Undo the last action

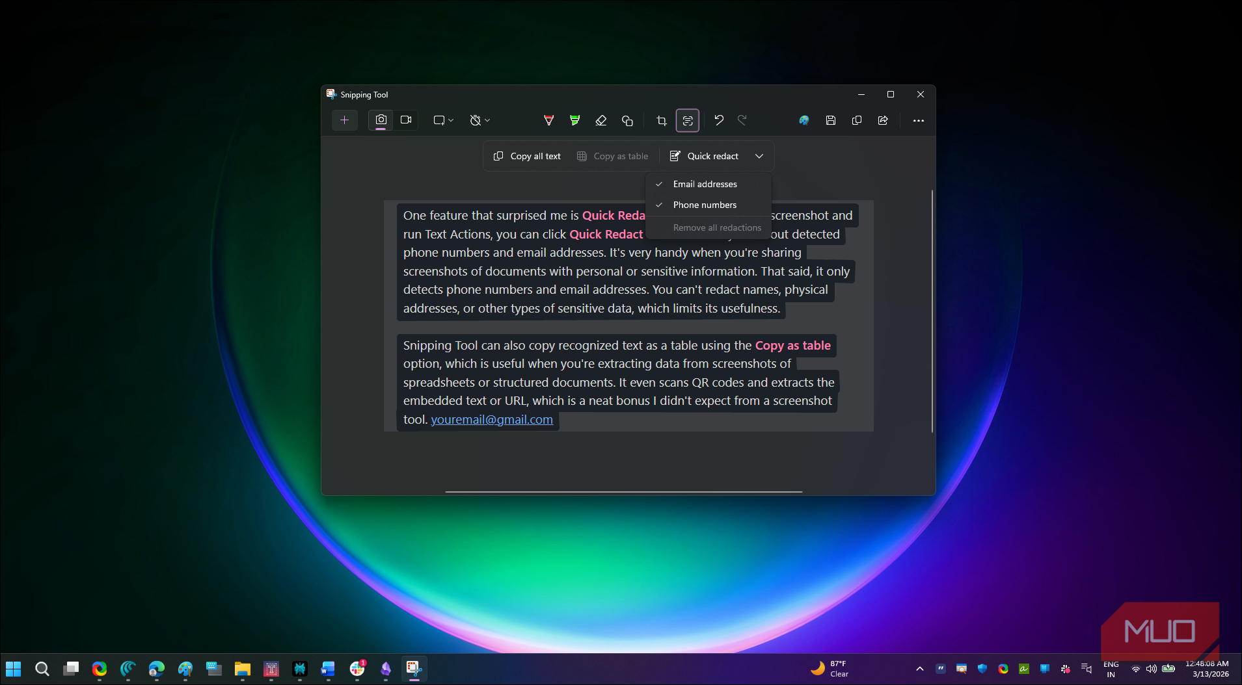pyautogui.click(x=719, y=120)
